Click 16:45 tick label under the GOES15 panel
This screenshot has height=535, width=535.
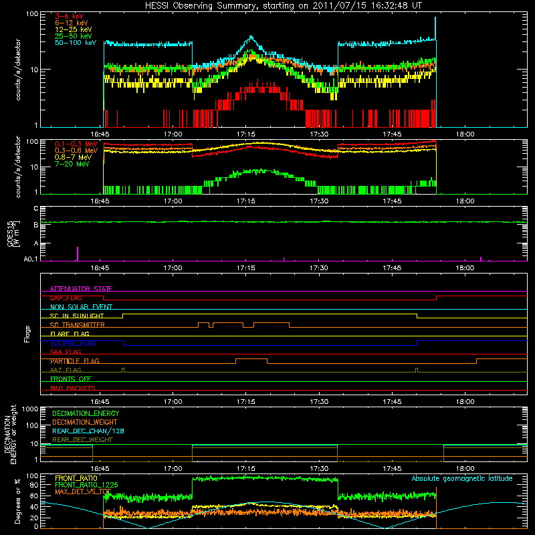click(100, 268)
